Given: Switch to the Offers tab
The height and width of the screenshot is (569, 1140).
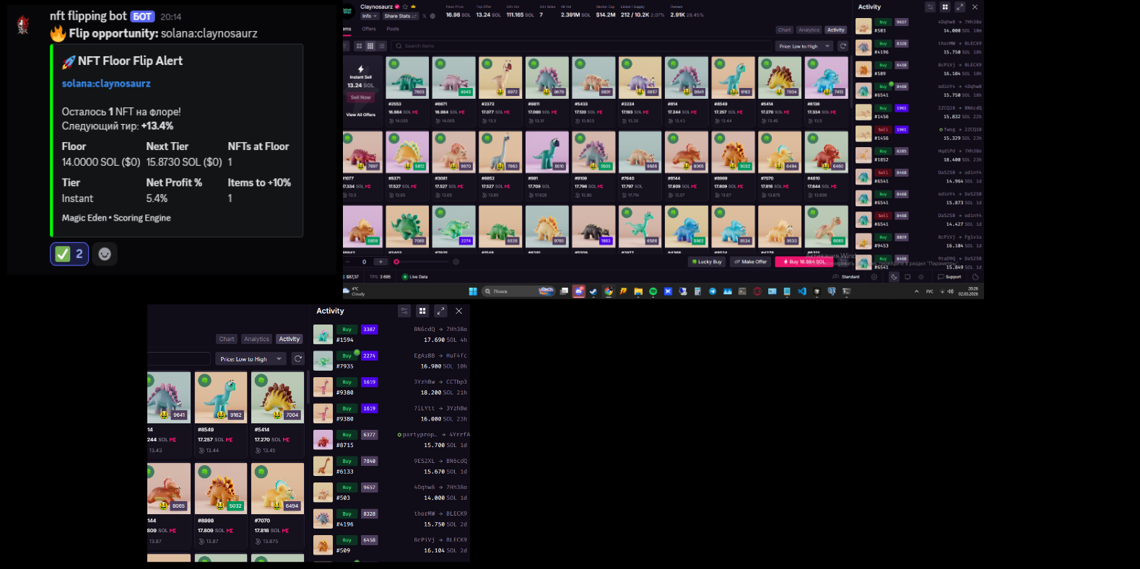Looking at the screenshot, I should point(369,29).
